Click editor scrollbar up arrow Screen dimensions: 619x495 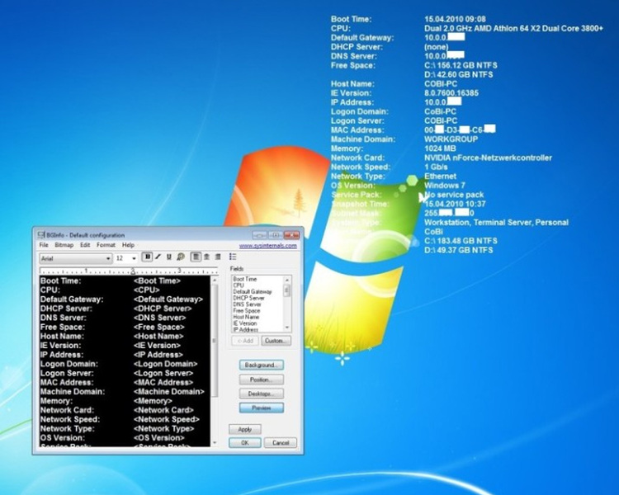pyautogui.click(x=215, y=280)
